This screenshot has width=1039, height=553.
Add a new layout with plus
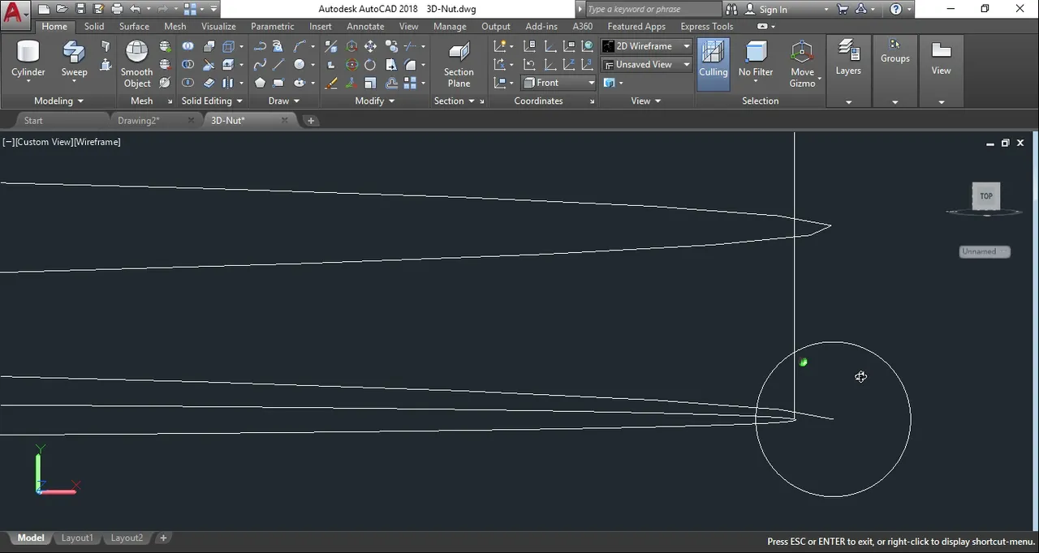pyautogui.click(x=163, y=538)
